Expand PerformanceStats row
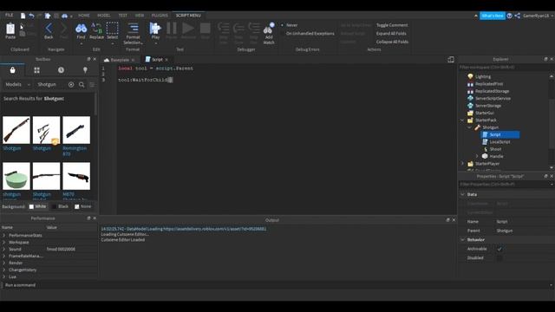Viewport: 555px width, 312px height. click(3, 235)
